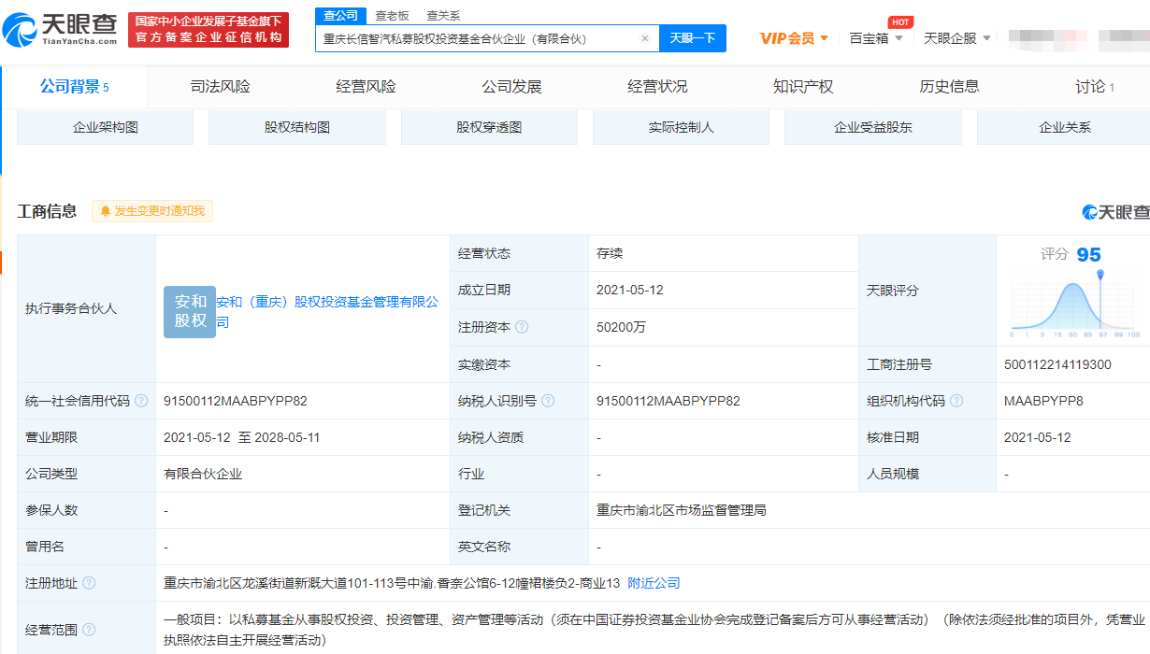
Task: Open the 附近公司 link
Action: pyautogui.click(x=654, y=583)
